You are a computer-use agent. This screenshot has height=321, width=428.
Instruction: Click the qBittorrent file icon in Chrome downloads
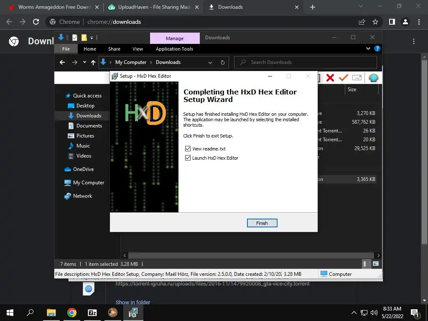(x=89, y=289)
